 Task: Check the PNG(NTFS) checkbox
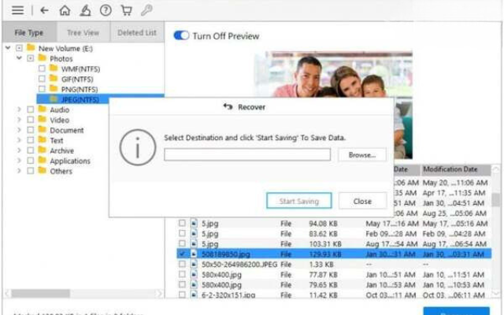click(x=42, y=89)
